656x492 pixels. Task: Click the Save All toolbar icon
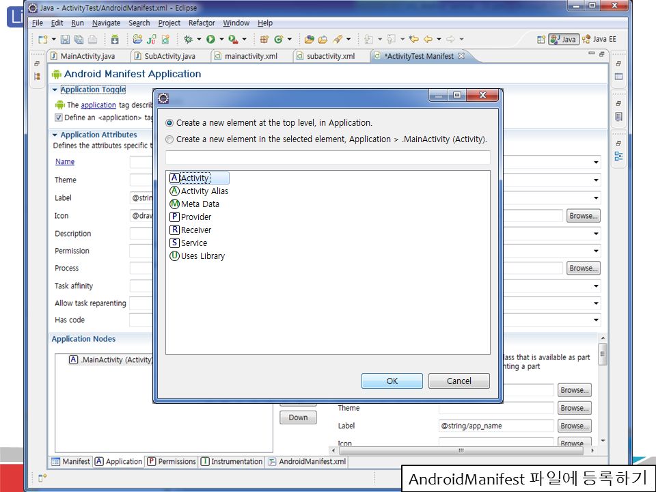[x=79, y=40]
